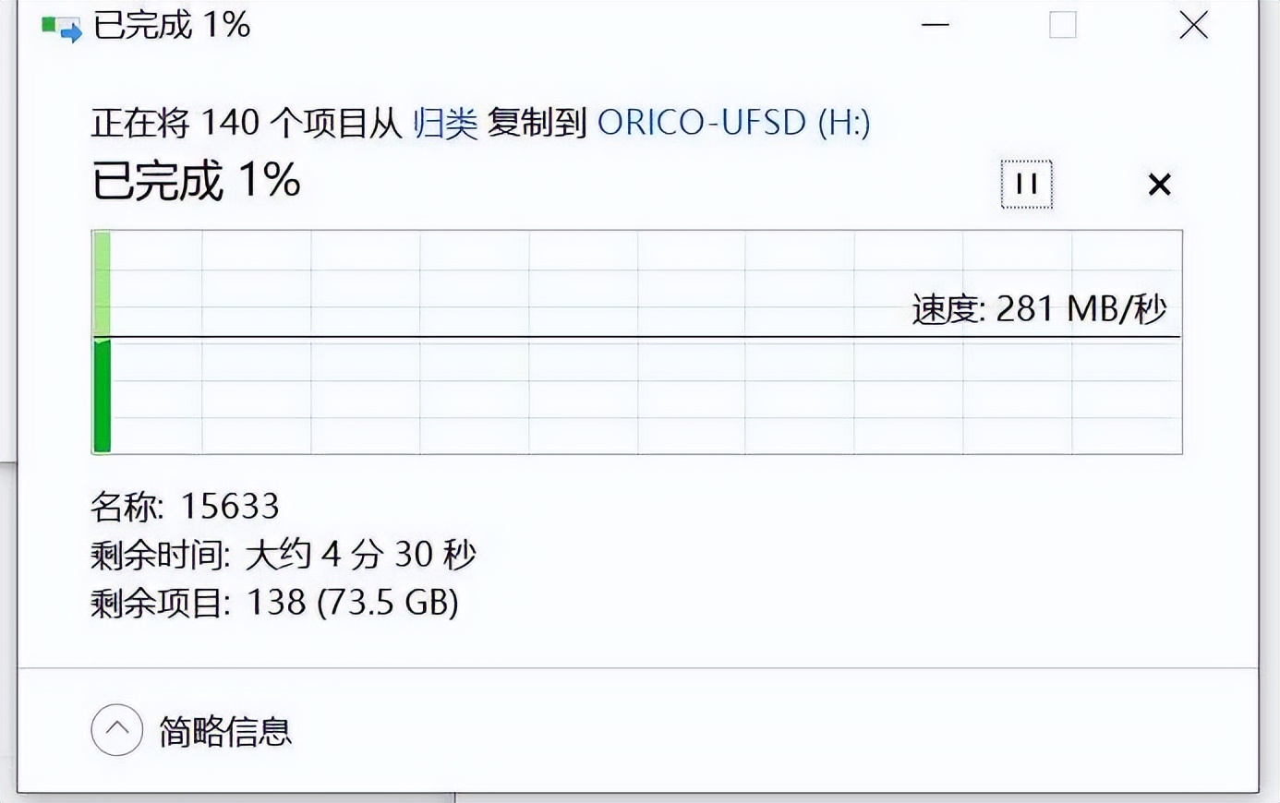
Task: Cancel the copy with the bold X
Action: (x=1159, y=185)
